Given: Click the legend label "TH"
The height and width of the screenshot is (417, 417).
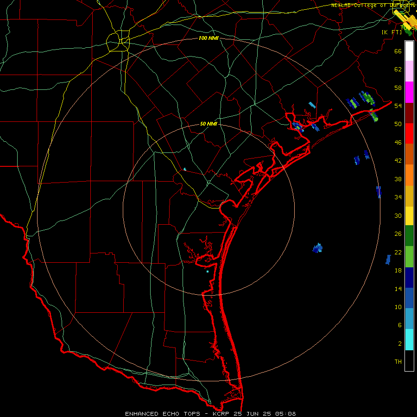Looking at the screenshot, I should [x=398, y=362].
